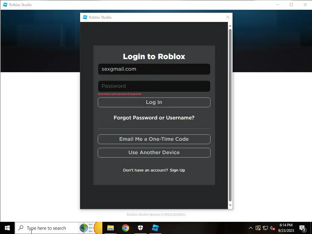312x234 pixels.
Task: Click the Username and password required error text
Action: [119, 94]
